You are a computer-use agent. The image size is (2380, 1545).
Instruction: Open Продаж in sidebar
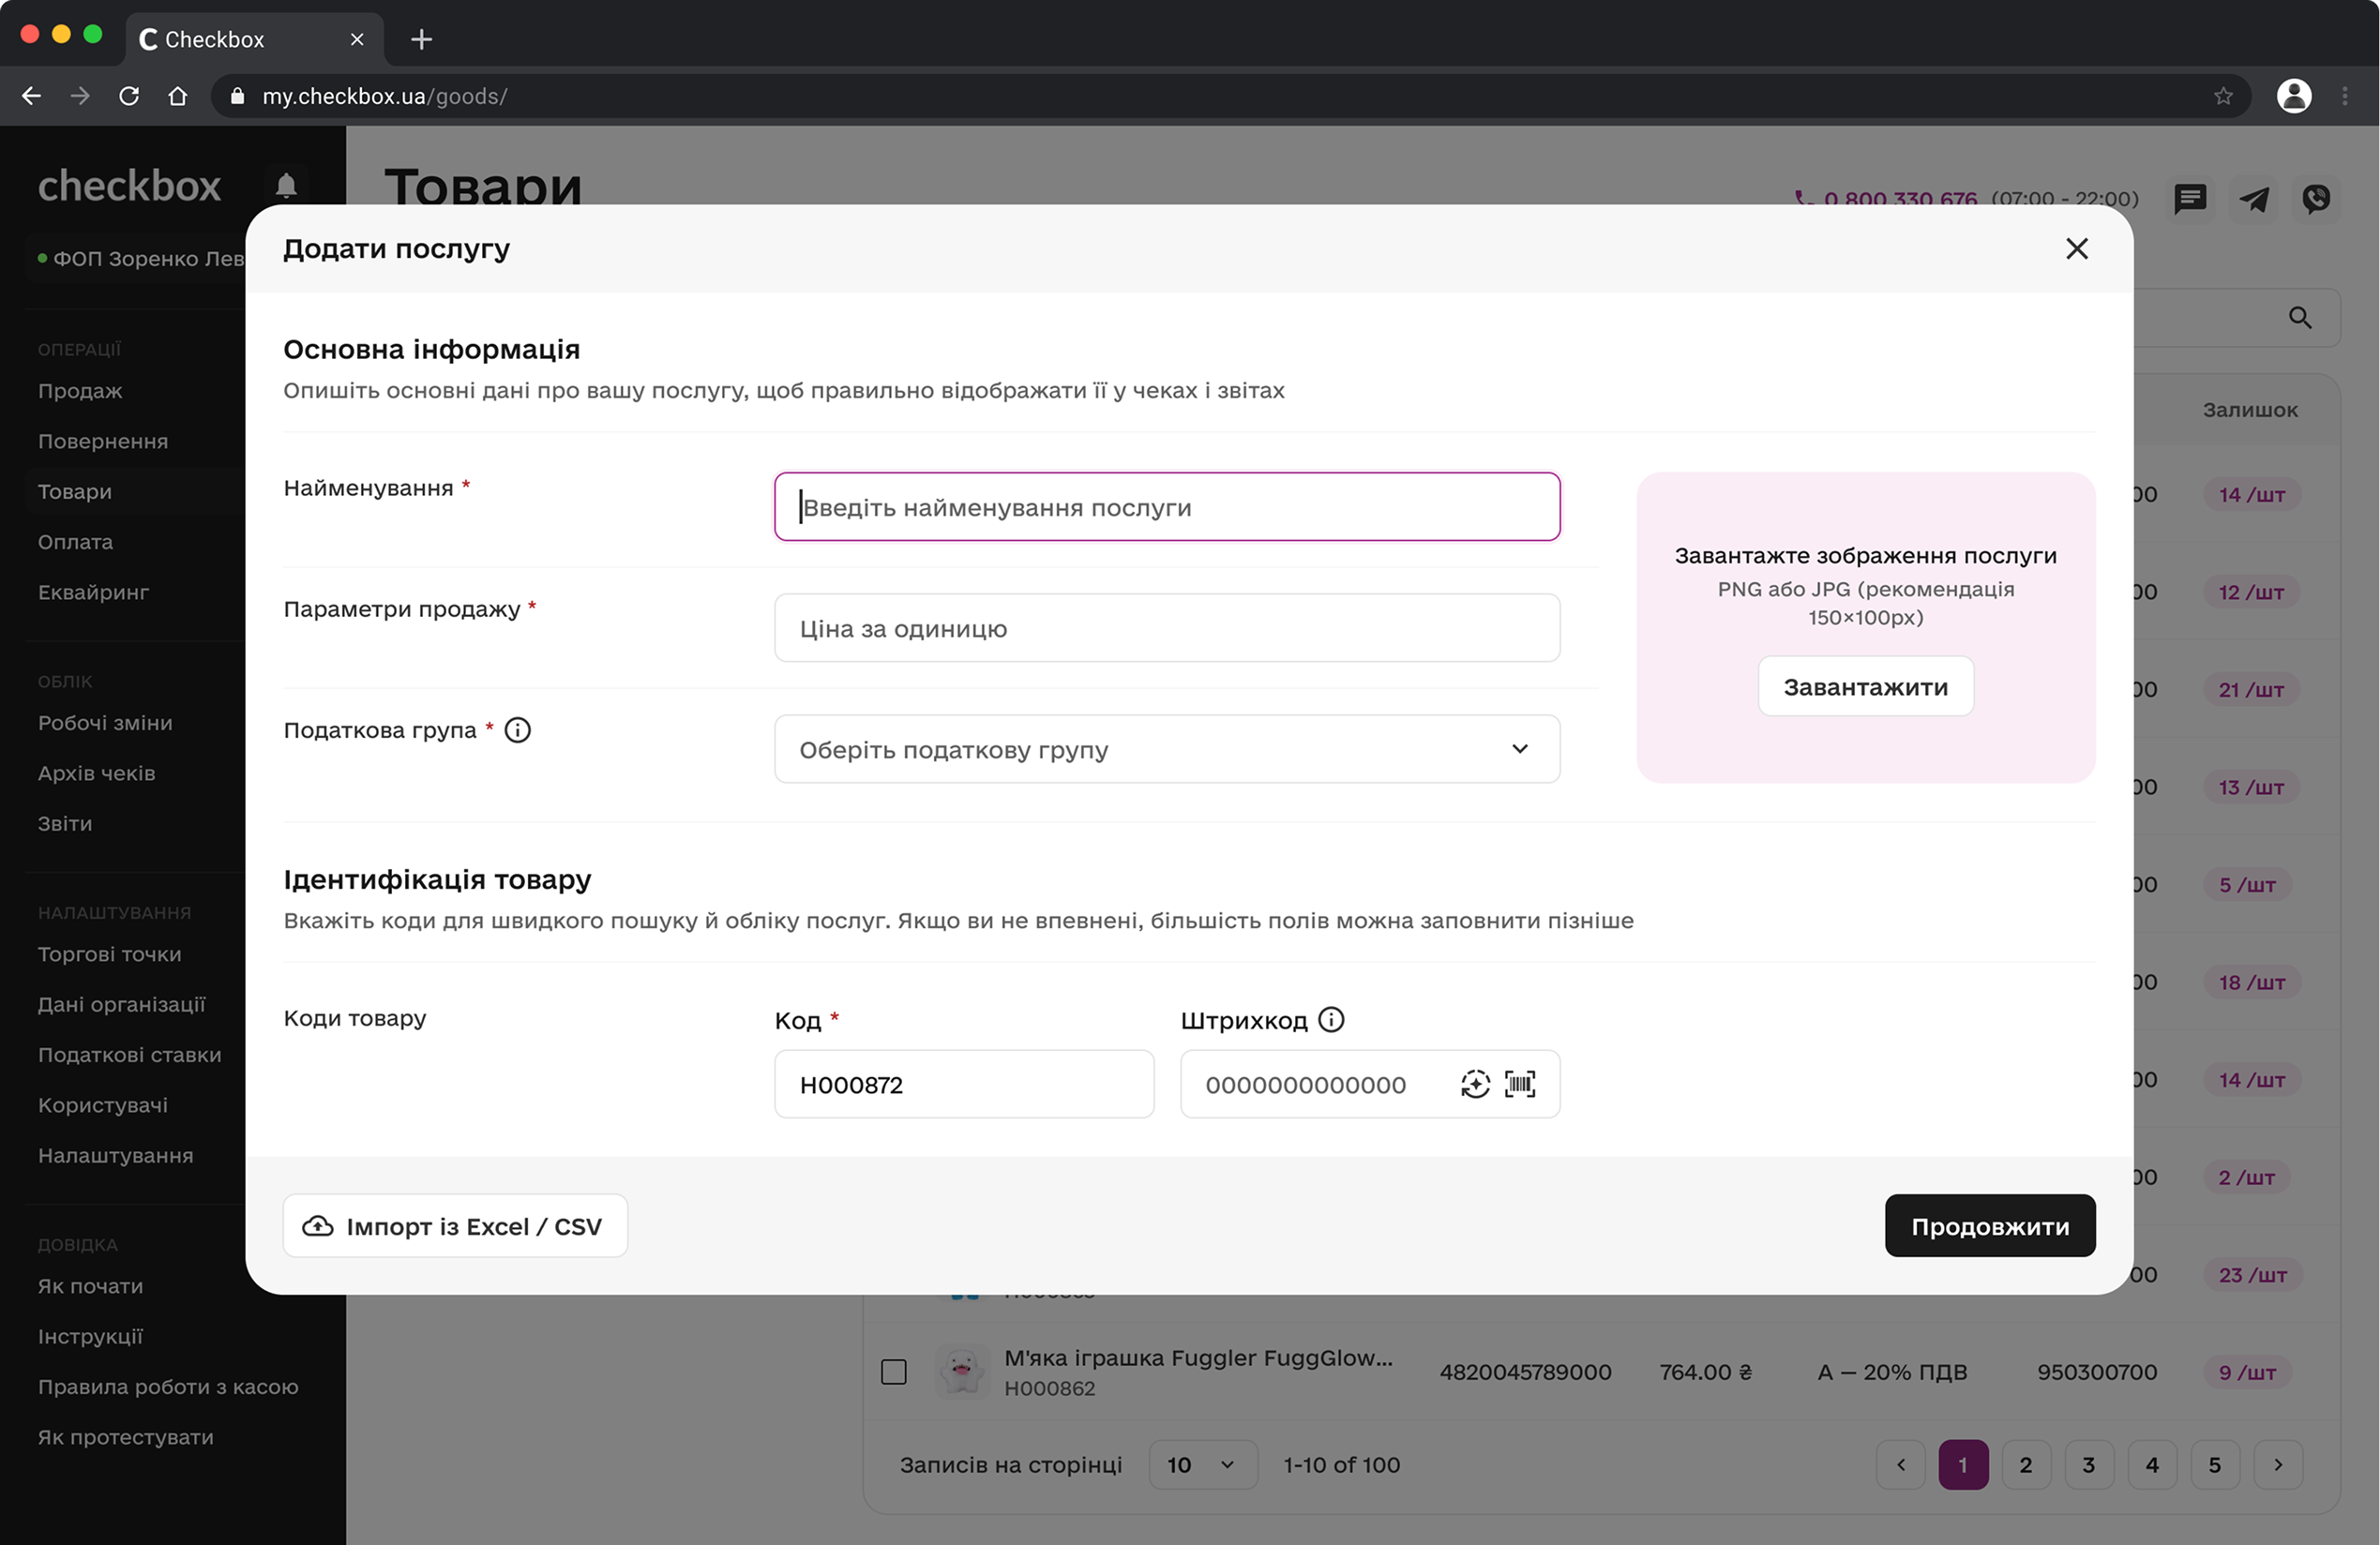[80, 391]
